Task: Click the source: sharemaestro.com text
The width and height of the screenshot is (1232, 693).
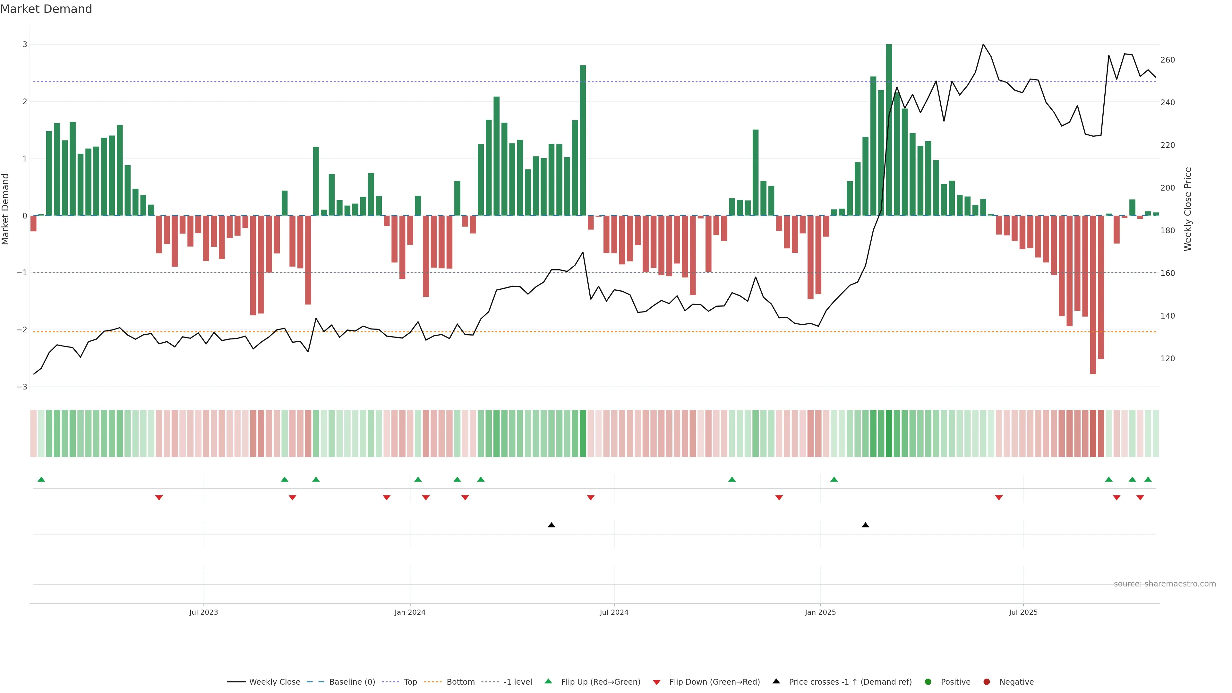Action: [x=1165, y=584]
